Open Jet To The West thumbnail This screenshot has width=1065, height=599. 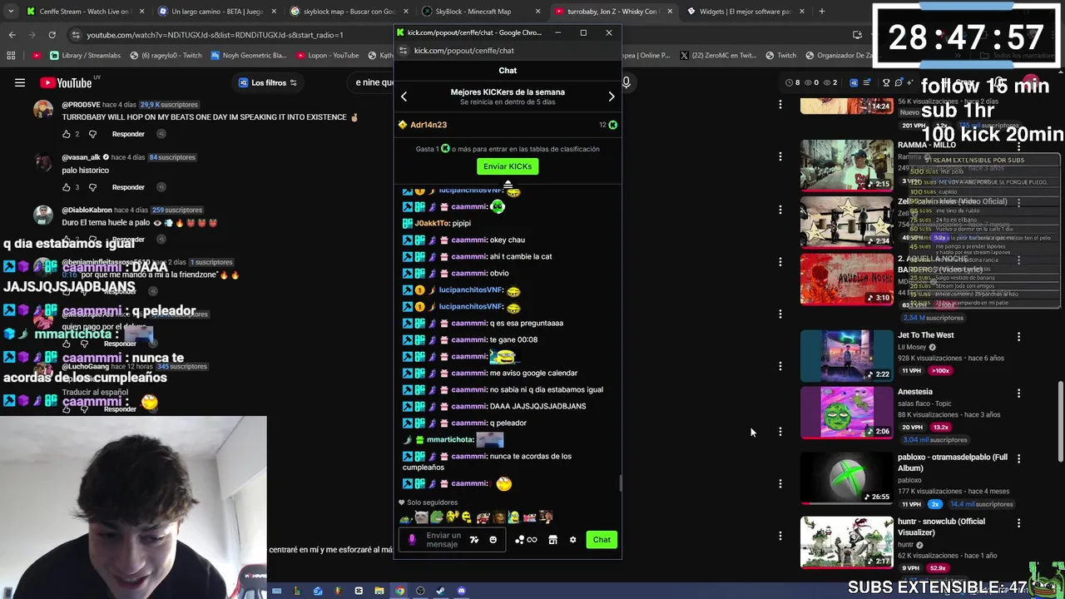click(x=846, y=355)
